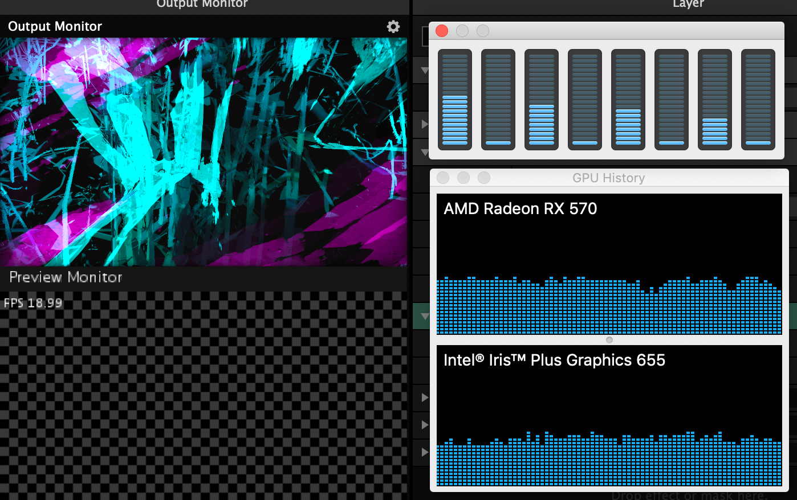Click the Preview Monitor header label
The image size is (797, 500).
66,277
